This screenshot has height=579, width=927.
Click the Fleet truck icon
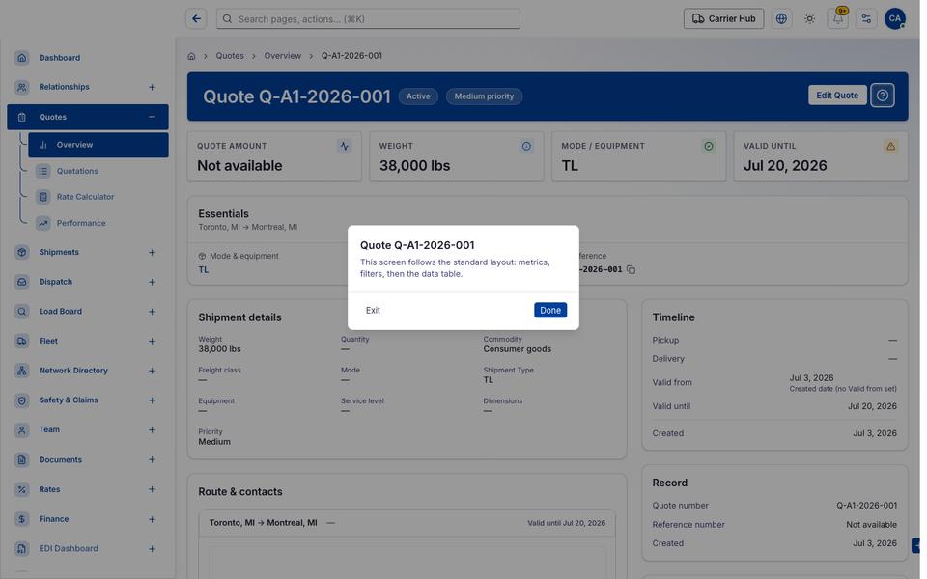click(22, 341)
